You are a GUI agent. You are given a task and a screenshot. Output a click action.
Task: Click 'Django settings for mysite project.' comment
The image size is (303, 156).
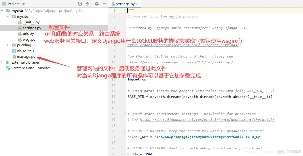pyautogui.click(x=164, y=16)
